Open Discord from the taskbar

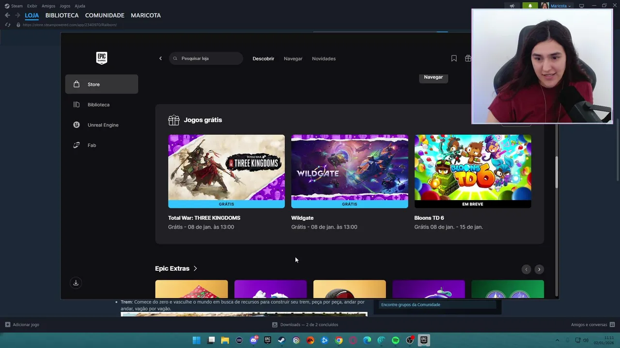(253, 340)
